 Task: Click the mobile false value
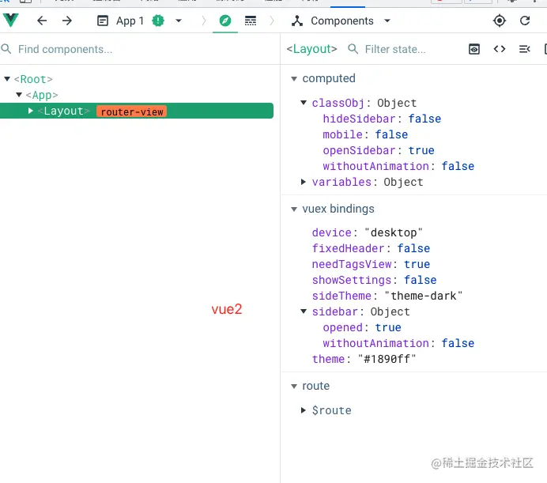pyautogui.click(x=391, y=134)
